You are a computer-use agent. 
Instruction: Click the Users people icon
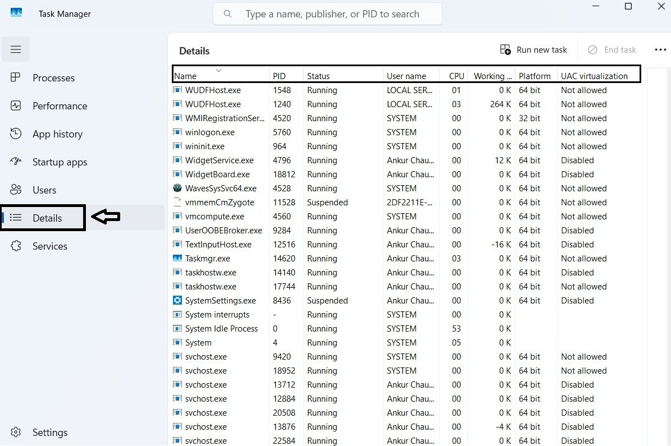pos(16,190)
